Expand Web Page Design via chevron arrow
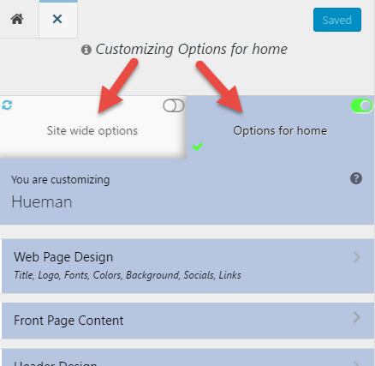 click(356, 257)
